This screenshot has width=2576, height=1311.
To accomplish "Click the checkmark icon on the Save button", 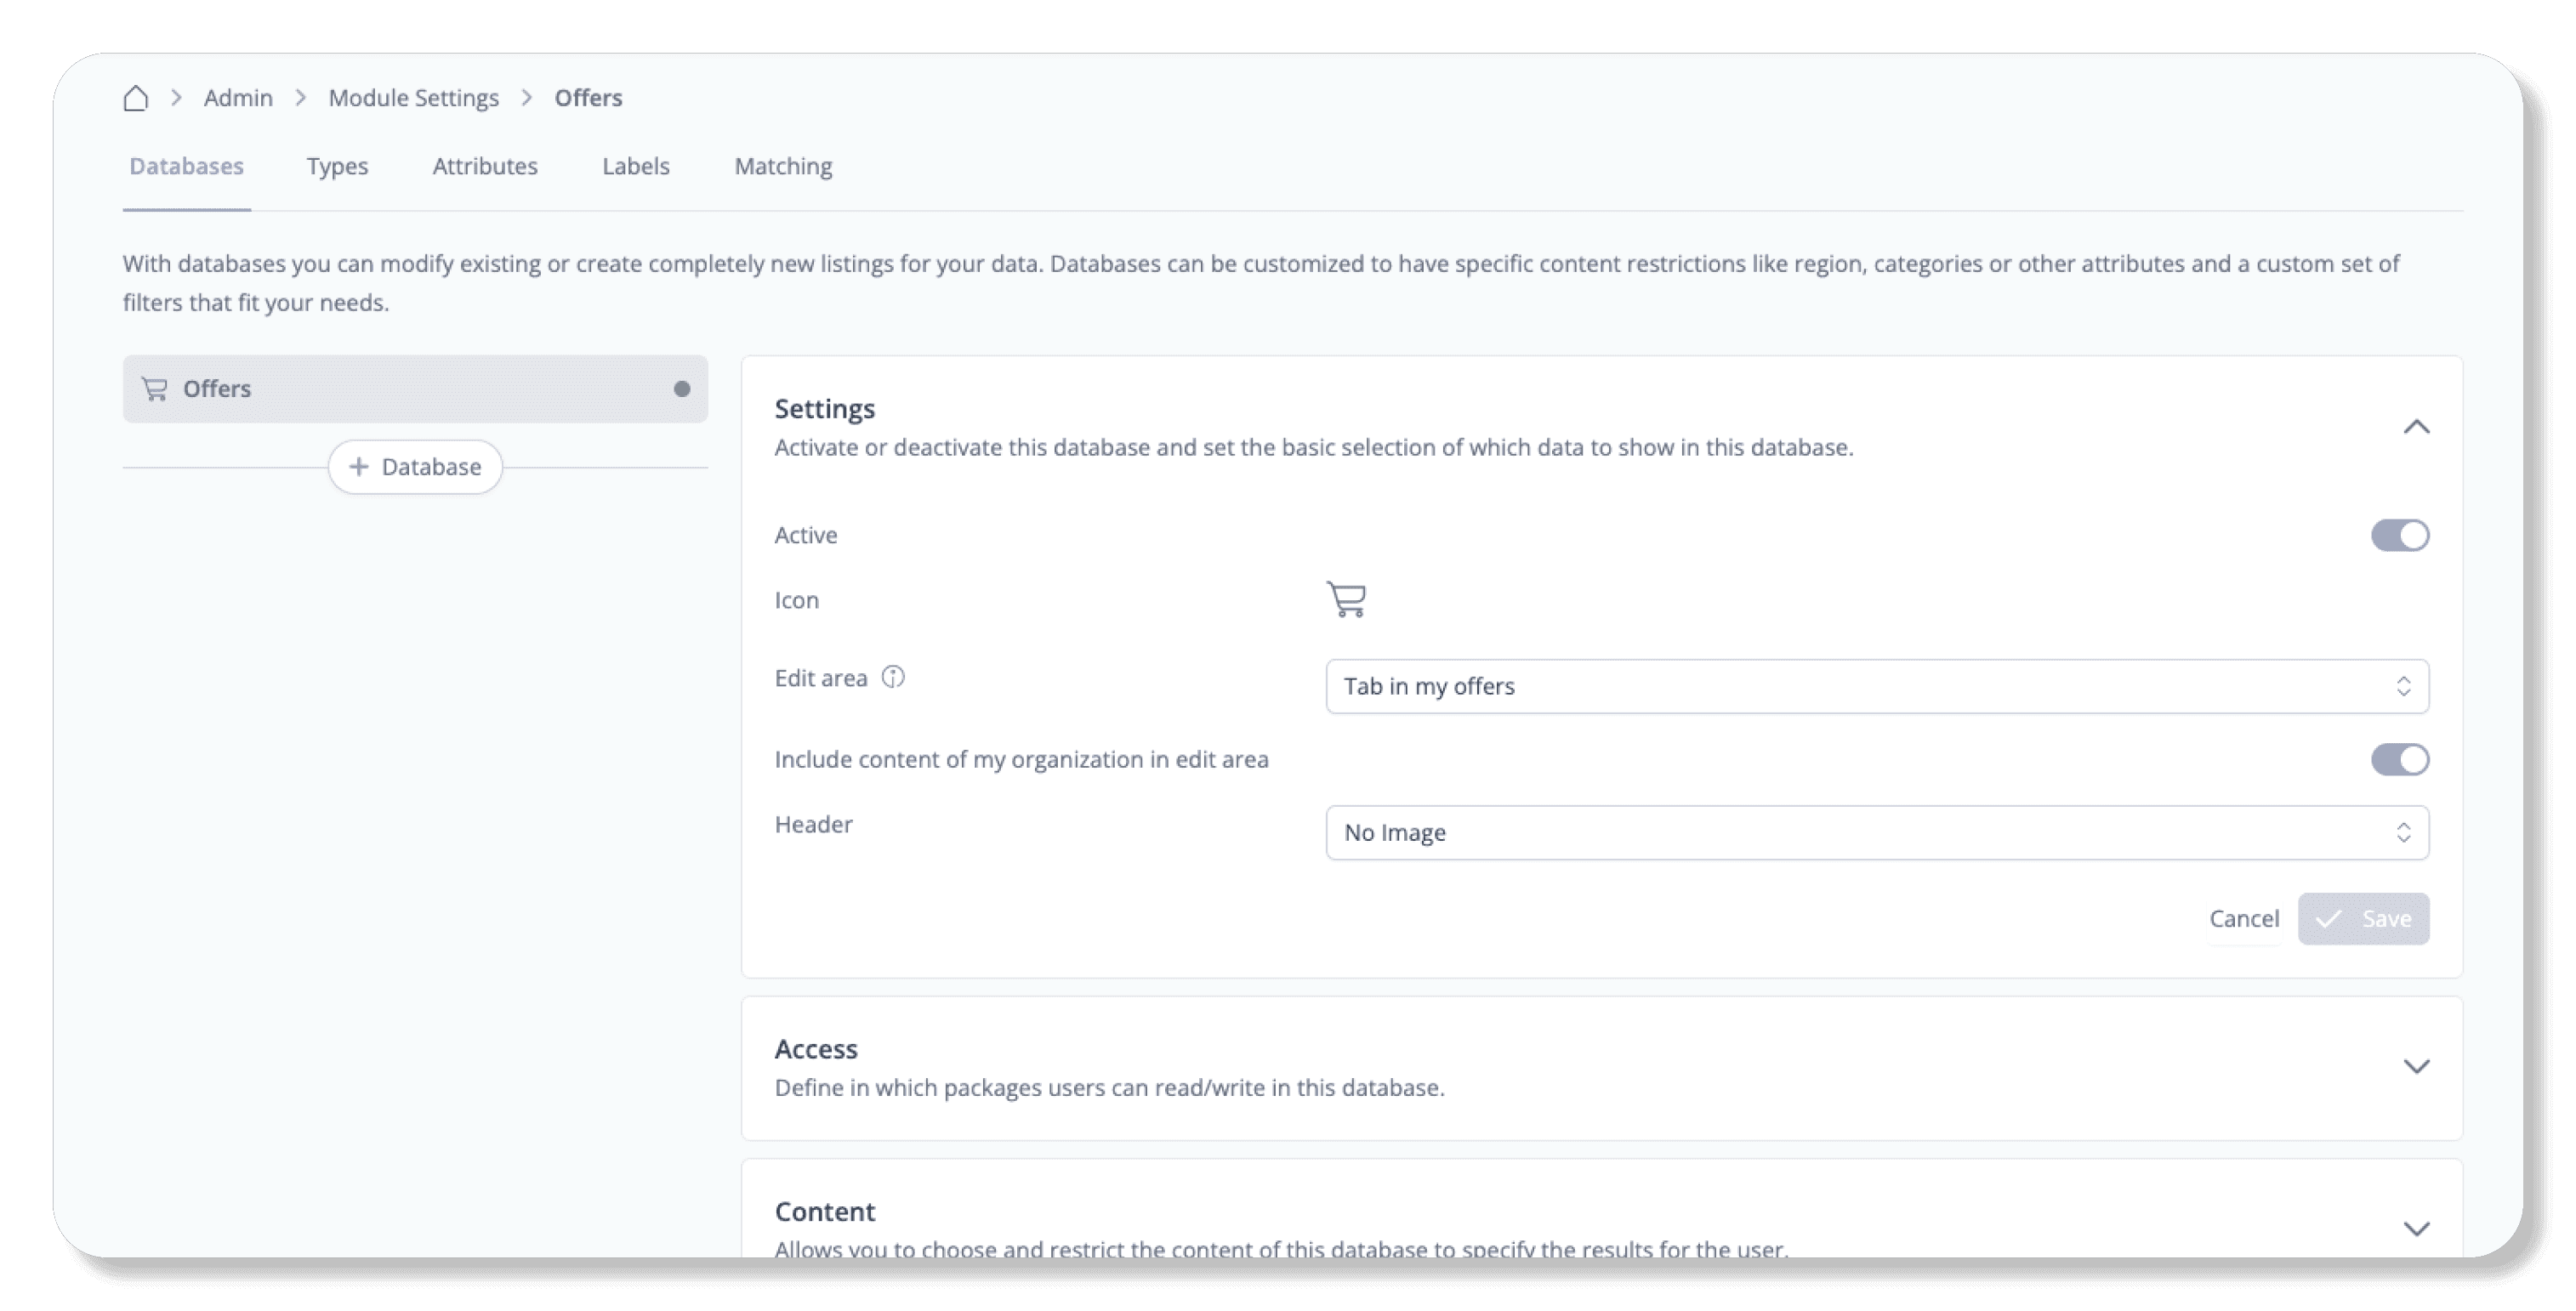I will (x=2328, y=919).
